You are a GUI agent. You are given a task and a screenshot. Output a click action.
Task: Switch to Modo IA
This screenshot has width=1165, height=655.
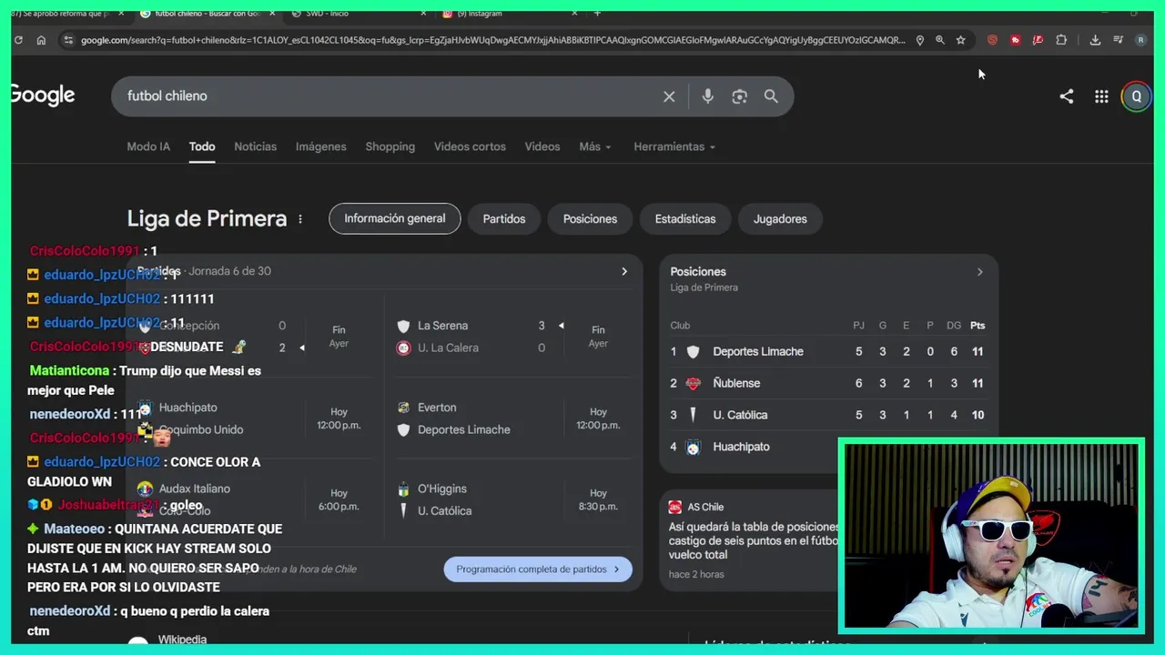tap(148, 146)
